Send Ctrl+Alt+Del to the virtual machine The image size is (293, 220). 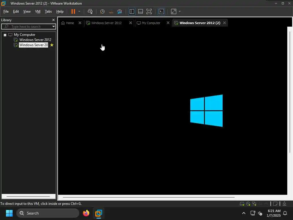(90, 11)
